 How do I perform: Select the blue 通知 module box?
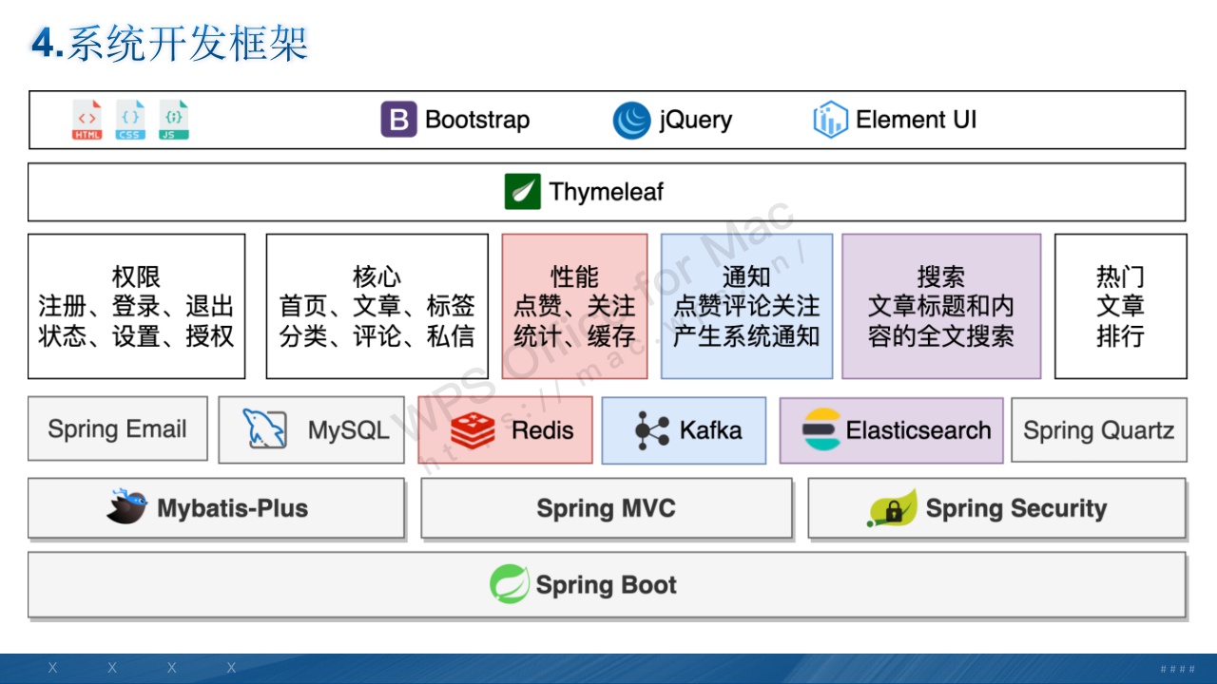746,307
